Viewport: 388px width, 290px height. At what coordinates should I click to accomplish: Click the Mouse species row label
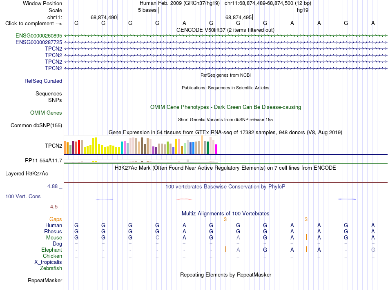54,238
